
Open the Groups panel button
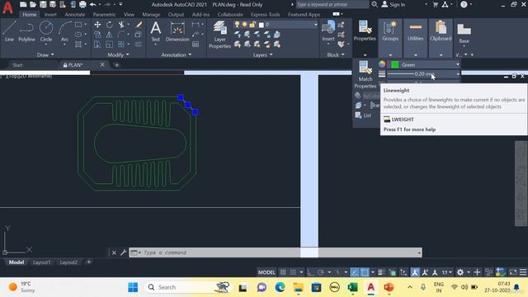(x=390, y=38)
